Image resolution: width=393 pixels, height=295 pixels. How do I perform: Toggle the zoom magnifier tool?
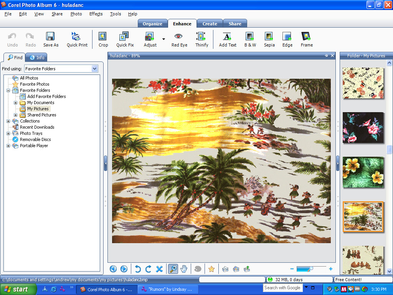point(173,269)
